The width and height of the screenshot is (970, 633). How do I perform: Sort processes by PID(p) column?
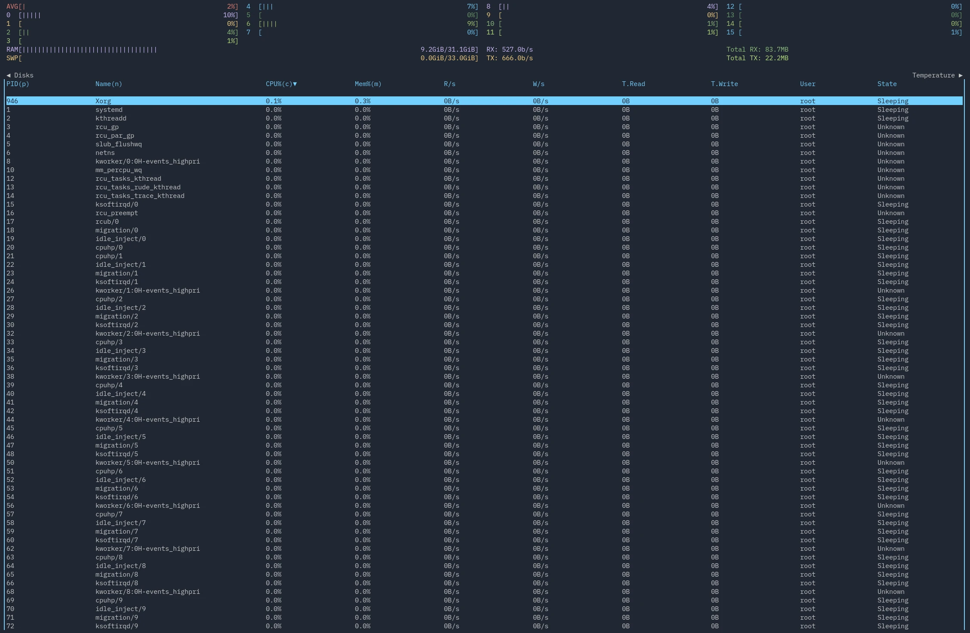[17, 84]
